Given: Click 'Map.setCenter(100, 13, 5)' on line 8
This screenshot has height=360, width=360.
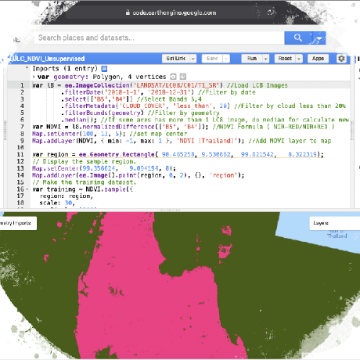Looking at the screenshot, I should coord(79,134).
